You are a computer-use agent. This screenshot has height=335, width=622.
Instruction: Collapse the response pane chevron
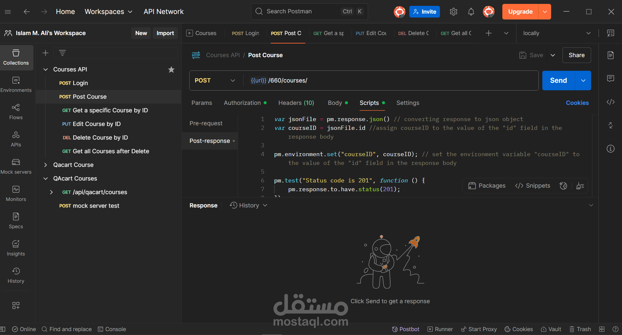pos(591,205)
